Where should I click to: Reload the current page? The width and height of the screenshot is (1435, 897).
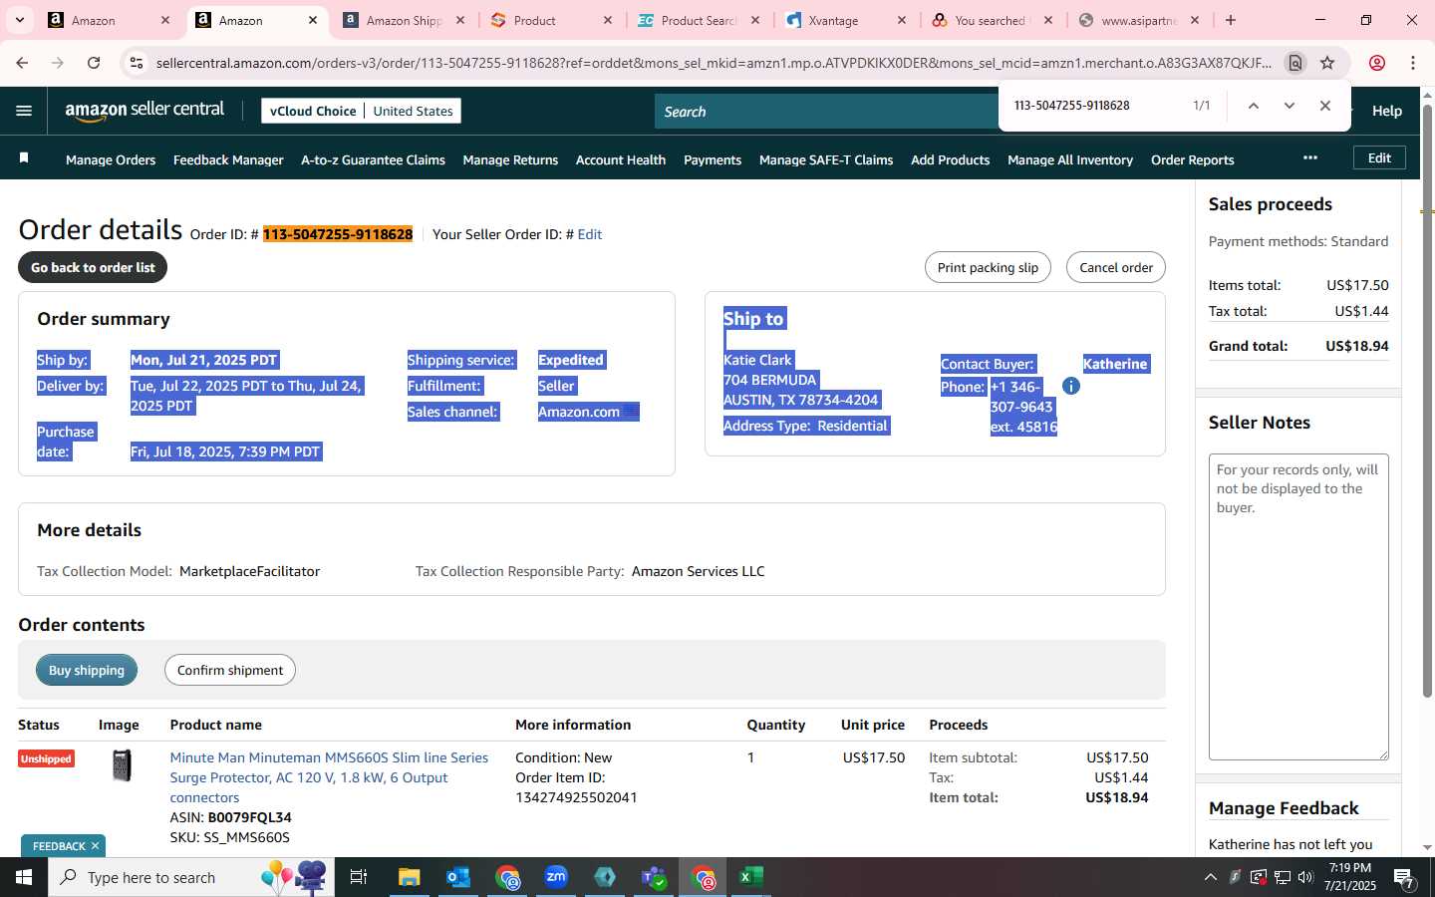tap(94, 63)
